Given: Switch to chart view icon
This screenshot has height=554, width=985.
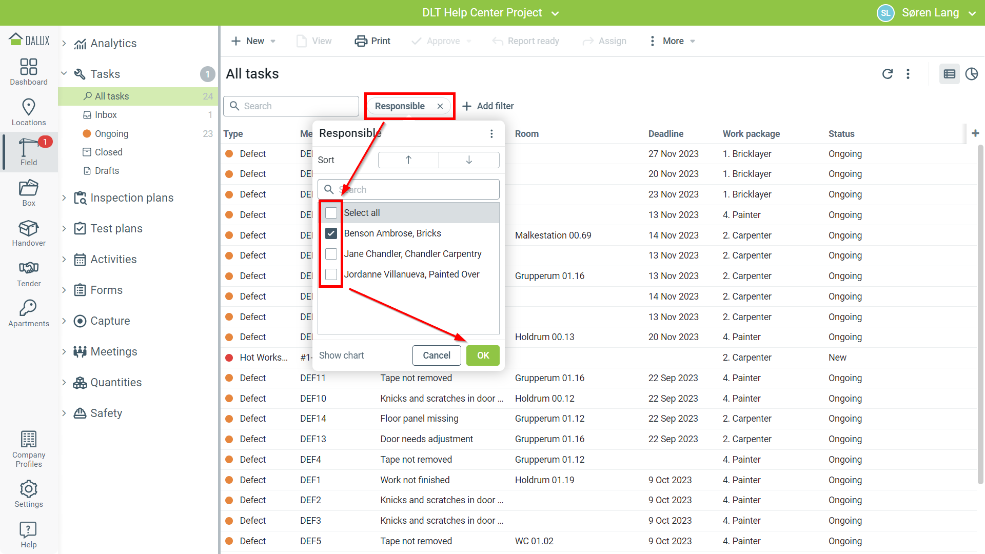Looking at the screenshot, I should click(x=971, y=74).
